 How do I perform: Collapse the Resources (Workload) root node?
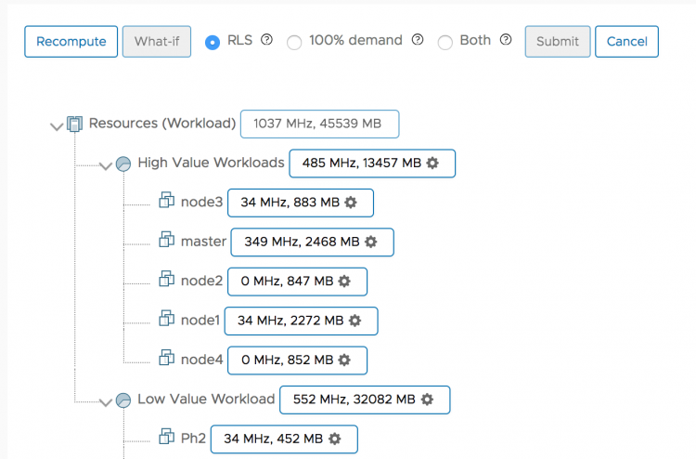click(56, 125)
